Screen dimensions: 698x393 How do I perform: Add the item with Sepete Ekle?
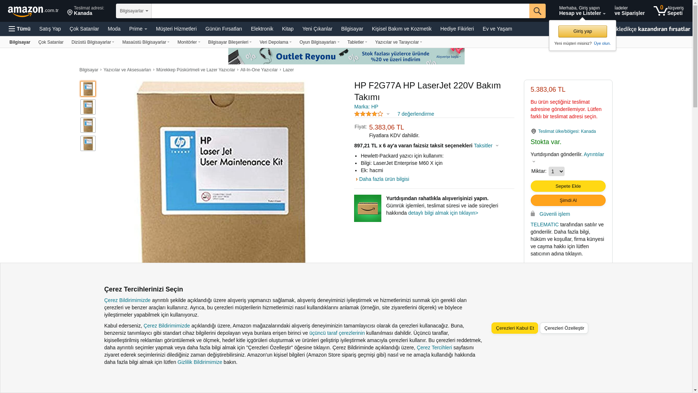click(568, 186)
